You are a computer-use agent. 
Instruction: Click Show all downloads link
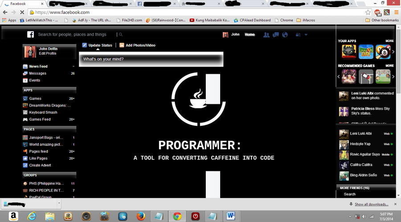(x=371, y=204)
